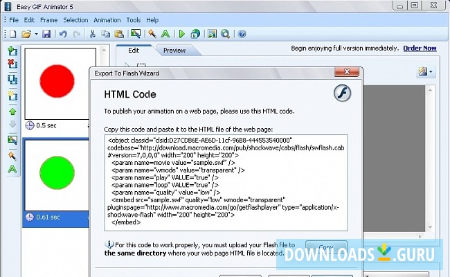The width and height of the screenshot is (450, 277).
Task: Move frame down with gray down arrow
Action: (x=12, y=124)
